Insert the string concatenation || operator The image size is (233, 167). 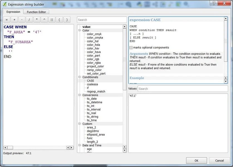click(x=52, y=20)
